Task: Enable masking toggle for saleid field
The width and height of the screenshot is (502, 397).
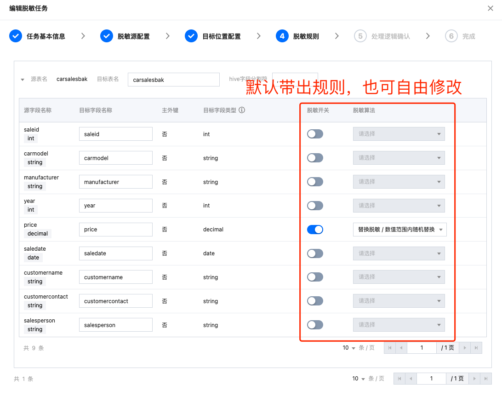Action: pos(315,134)
